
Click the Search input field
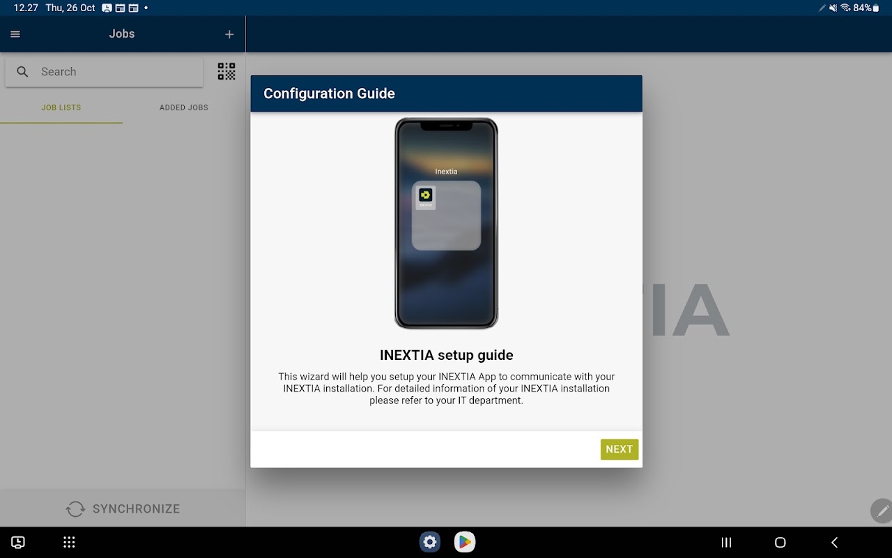(105, 72)
